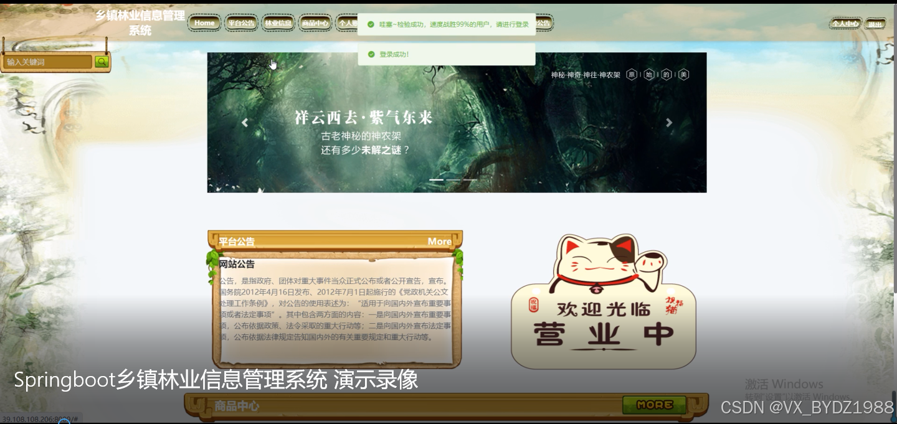Click success check icon beside 登录成功

[x=371, y=54]
